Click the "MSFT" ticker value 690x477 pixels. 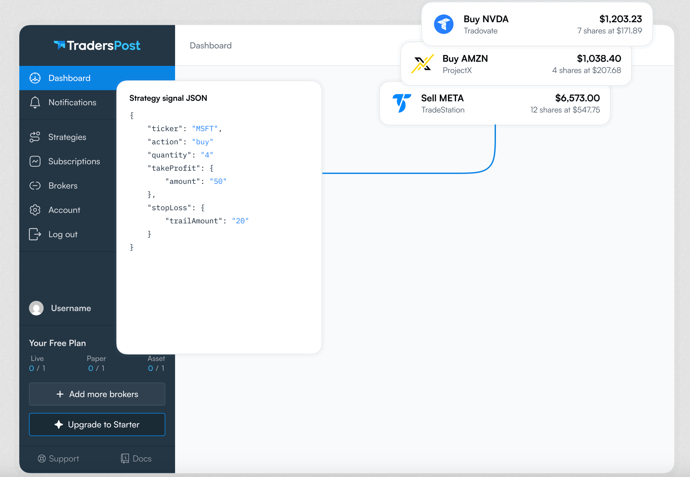tap(205, 129)
